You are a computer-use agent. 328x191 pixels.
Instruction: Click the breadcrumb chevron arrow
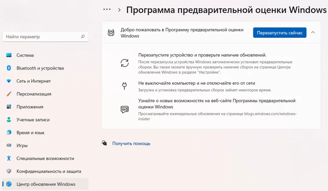pyautogui.click(x=119, y=10)
